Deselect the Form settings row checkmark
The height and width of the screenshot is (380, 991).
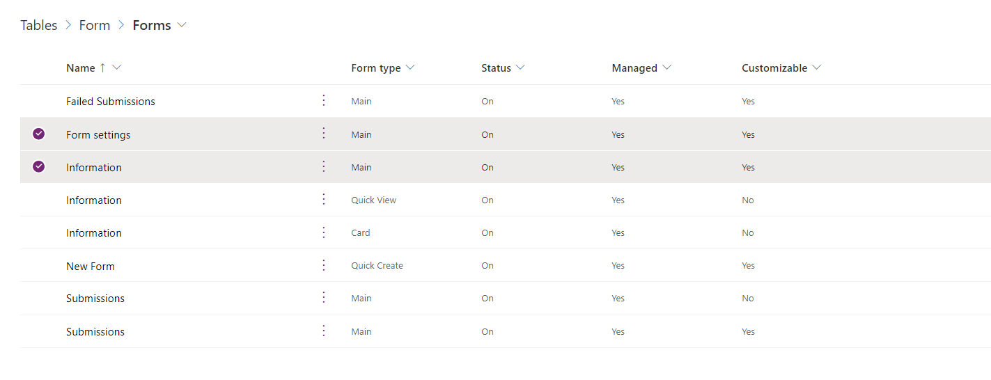pos(39,134)
